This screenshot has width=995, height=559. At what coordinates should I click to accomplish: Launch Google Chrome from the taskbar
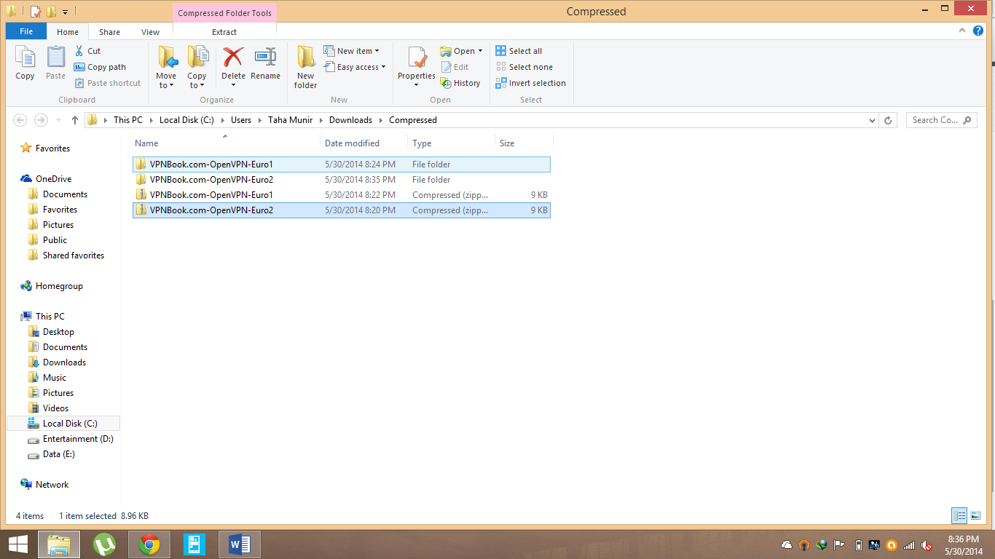149,544
